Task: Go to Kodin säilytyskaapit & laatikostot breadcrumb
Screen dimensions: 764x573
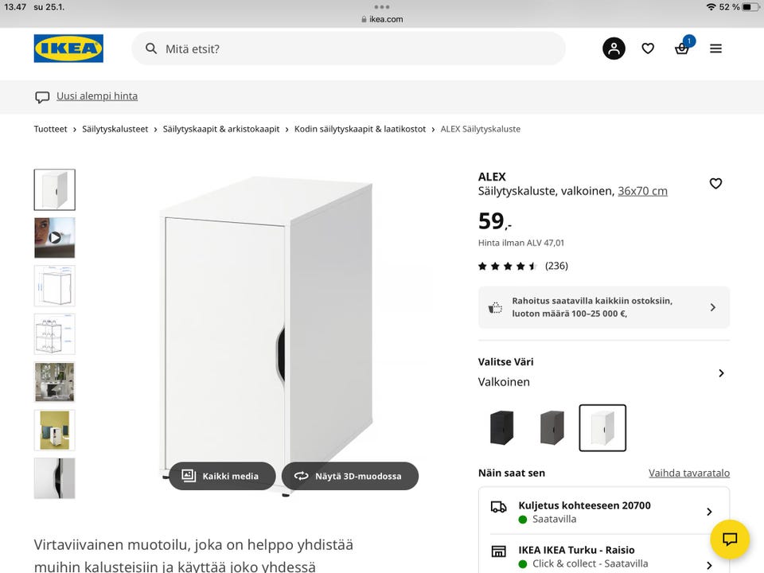Action: [360, 129]
